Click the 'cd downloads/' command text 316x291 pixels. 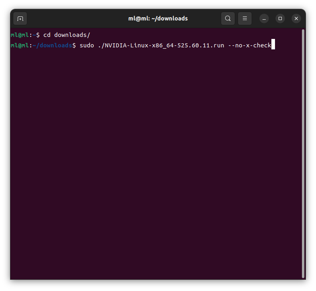click(67, 35)
